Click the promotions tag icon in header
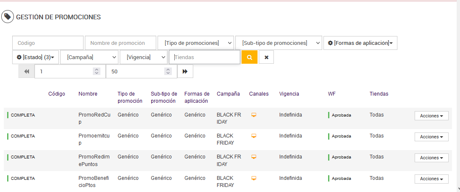Screen dimensions: 460x192 (x=8, y=17)
